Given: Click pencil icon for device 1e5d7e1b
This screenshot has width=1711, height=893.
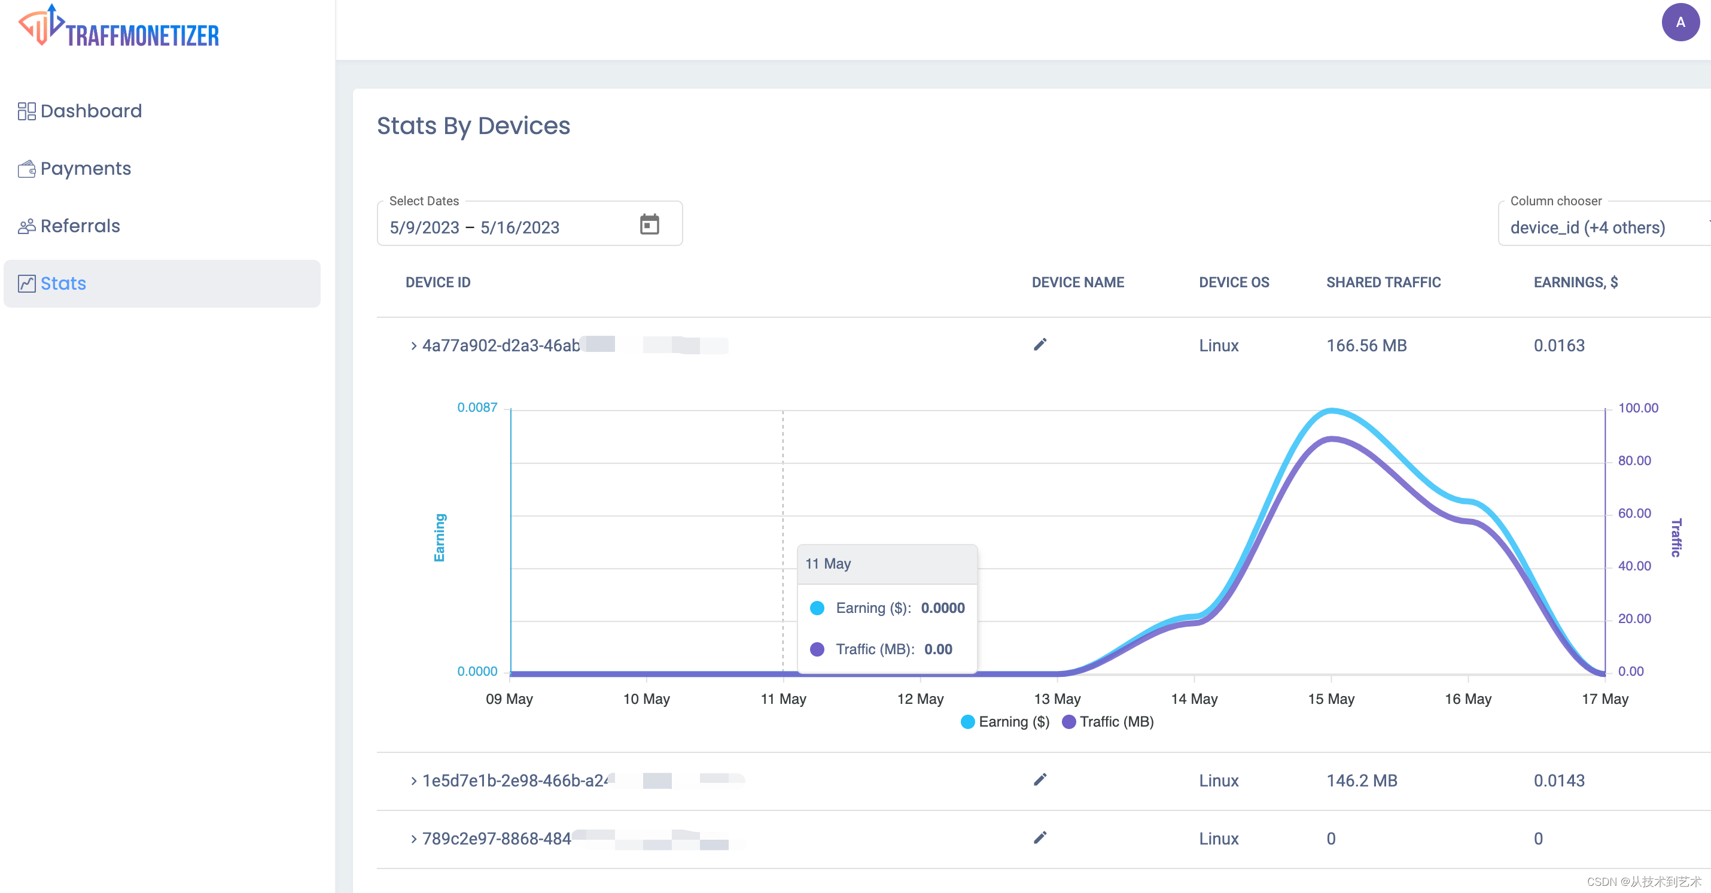Looking at the screenshot, I should click(x=1040, y=779).
